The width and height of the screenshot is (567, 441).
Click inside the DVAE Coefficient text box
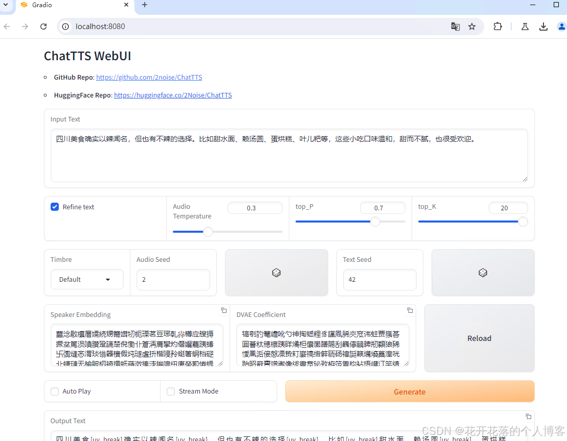[323, 345]
